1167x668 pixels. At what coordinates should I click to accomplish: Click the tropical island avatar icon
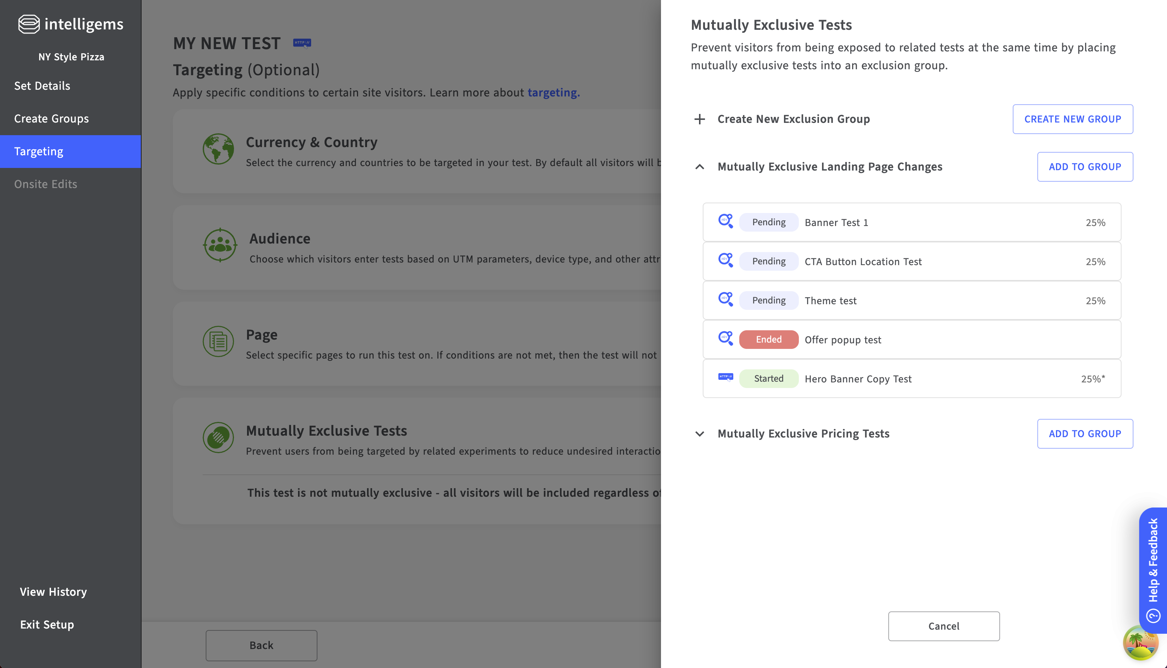click(1140, 644)
